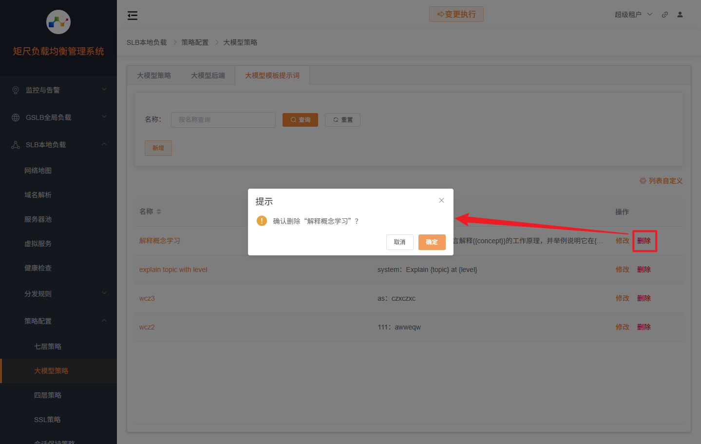Image resolution: width=701 pixels, height=444 pixels.
Task: Collapse the sidebar using the hamburger icon
Action: [132, 15]
